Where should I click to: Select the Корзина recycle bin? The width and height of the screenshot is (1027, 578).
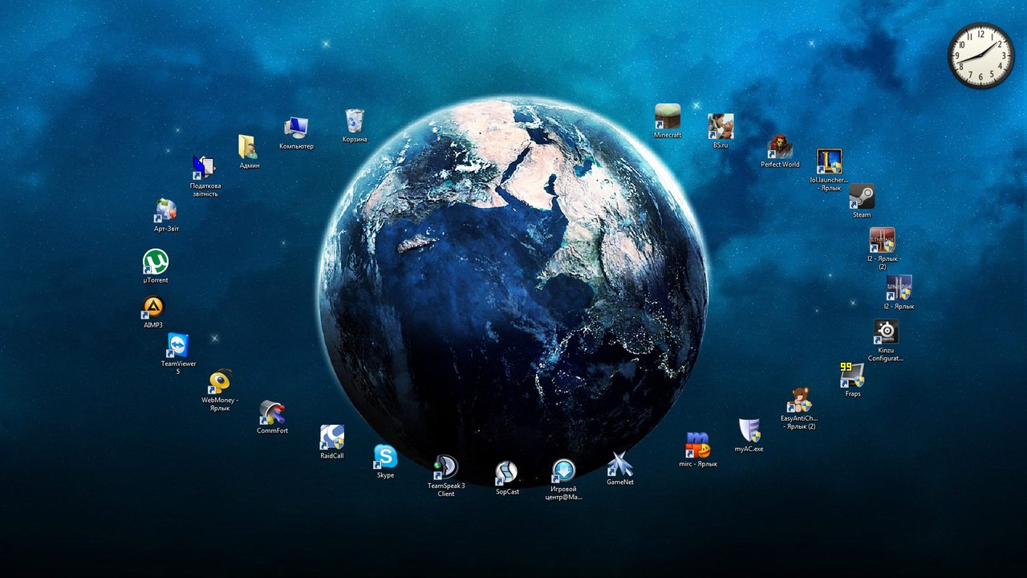pyautogui.click(x=355, y=121)
